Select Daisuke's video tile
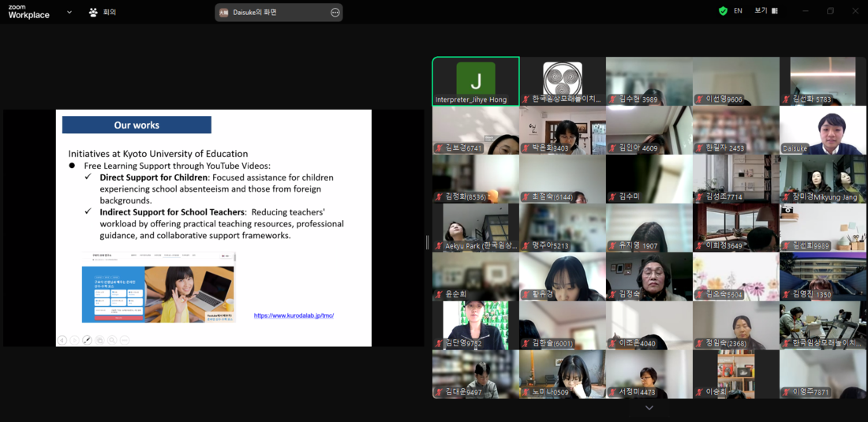Viewport: 868px width, 422px height. [x=822, y=130]
